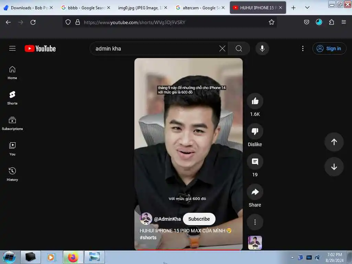Open the AdminKha channel avatar
352x264 pixels.
pos(146,219)
